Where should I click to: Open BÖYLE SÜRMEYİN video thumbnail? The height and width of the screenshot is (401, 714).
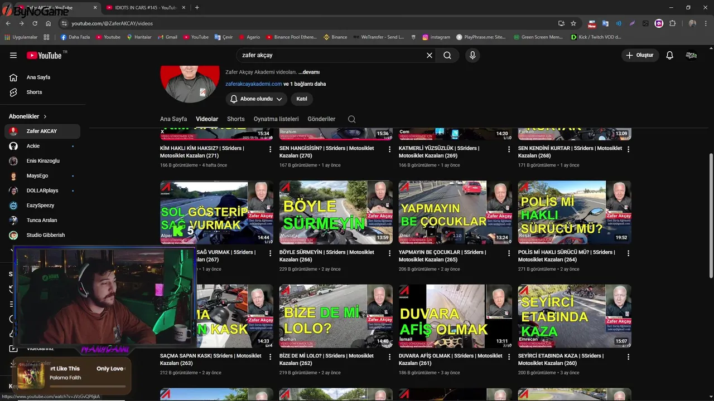336,212
